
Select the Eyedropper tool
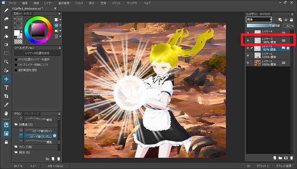coord(6,105)
